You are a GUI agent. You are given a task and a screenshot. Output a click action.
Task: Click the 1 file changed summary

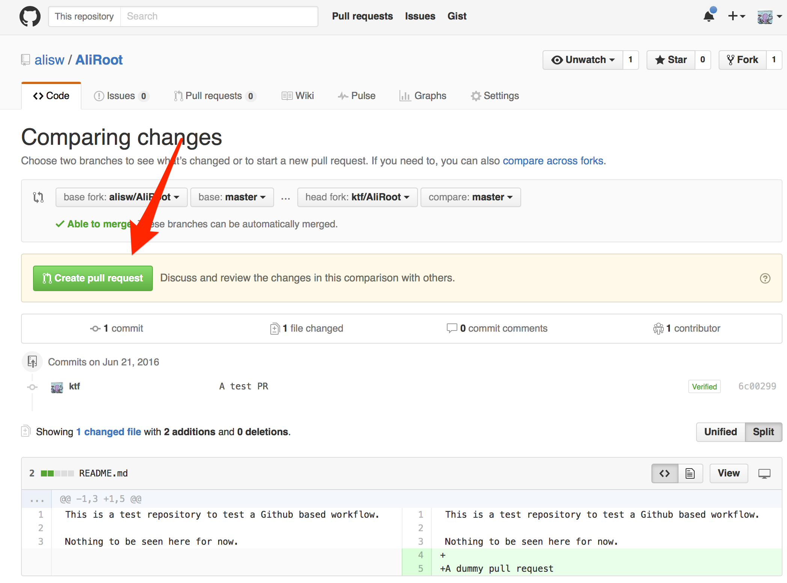tap(306, 329)
